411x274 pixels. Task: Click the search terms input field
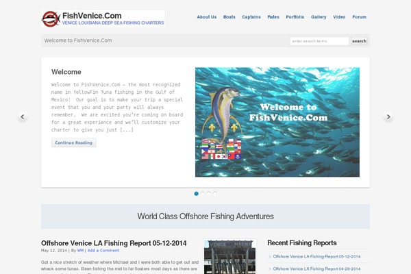coord(319,41)
